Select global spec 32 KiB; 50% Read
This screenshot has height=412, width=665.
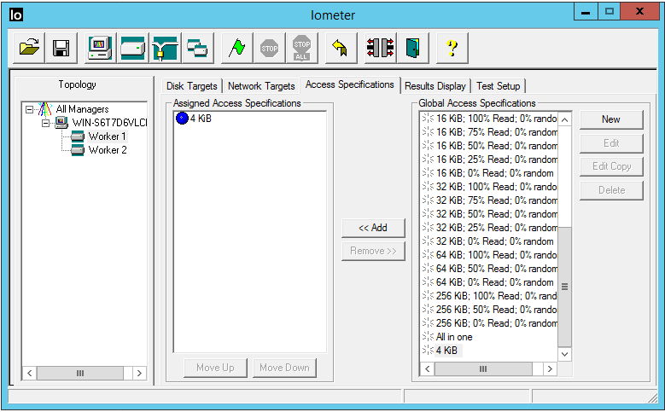click(496, 214)
